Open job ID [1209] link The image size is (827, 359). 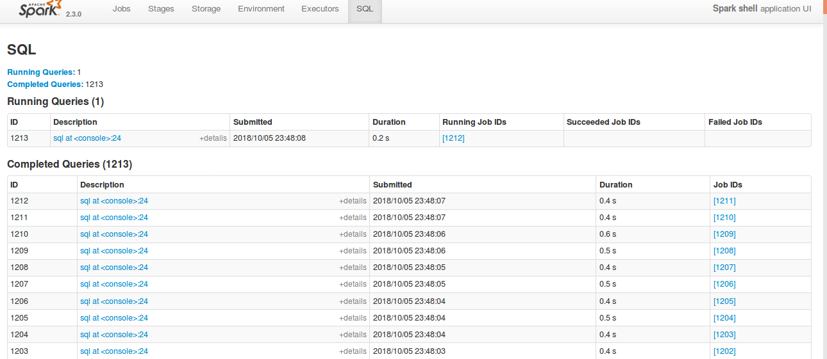tap(724, 234)
